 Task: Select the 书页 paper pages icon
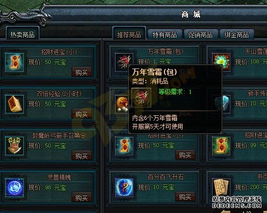(221, 187)
